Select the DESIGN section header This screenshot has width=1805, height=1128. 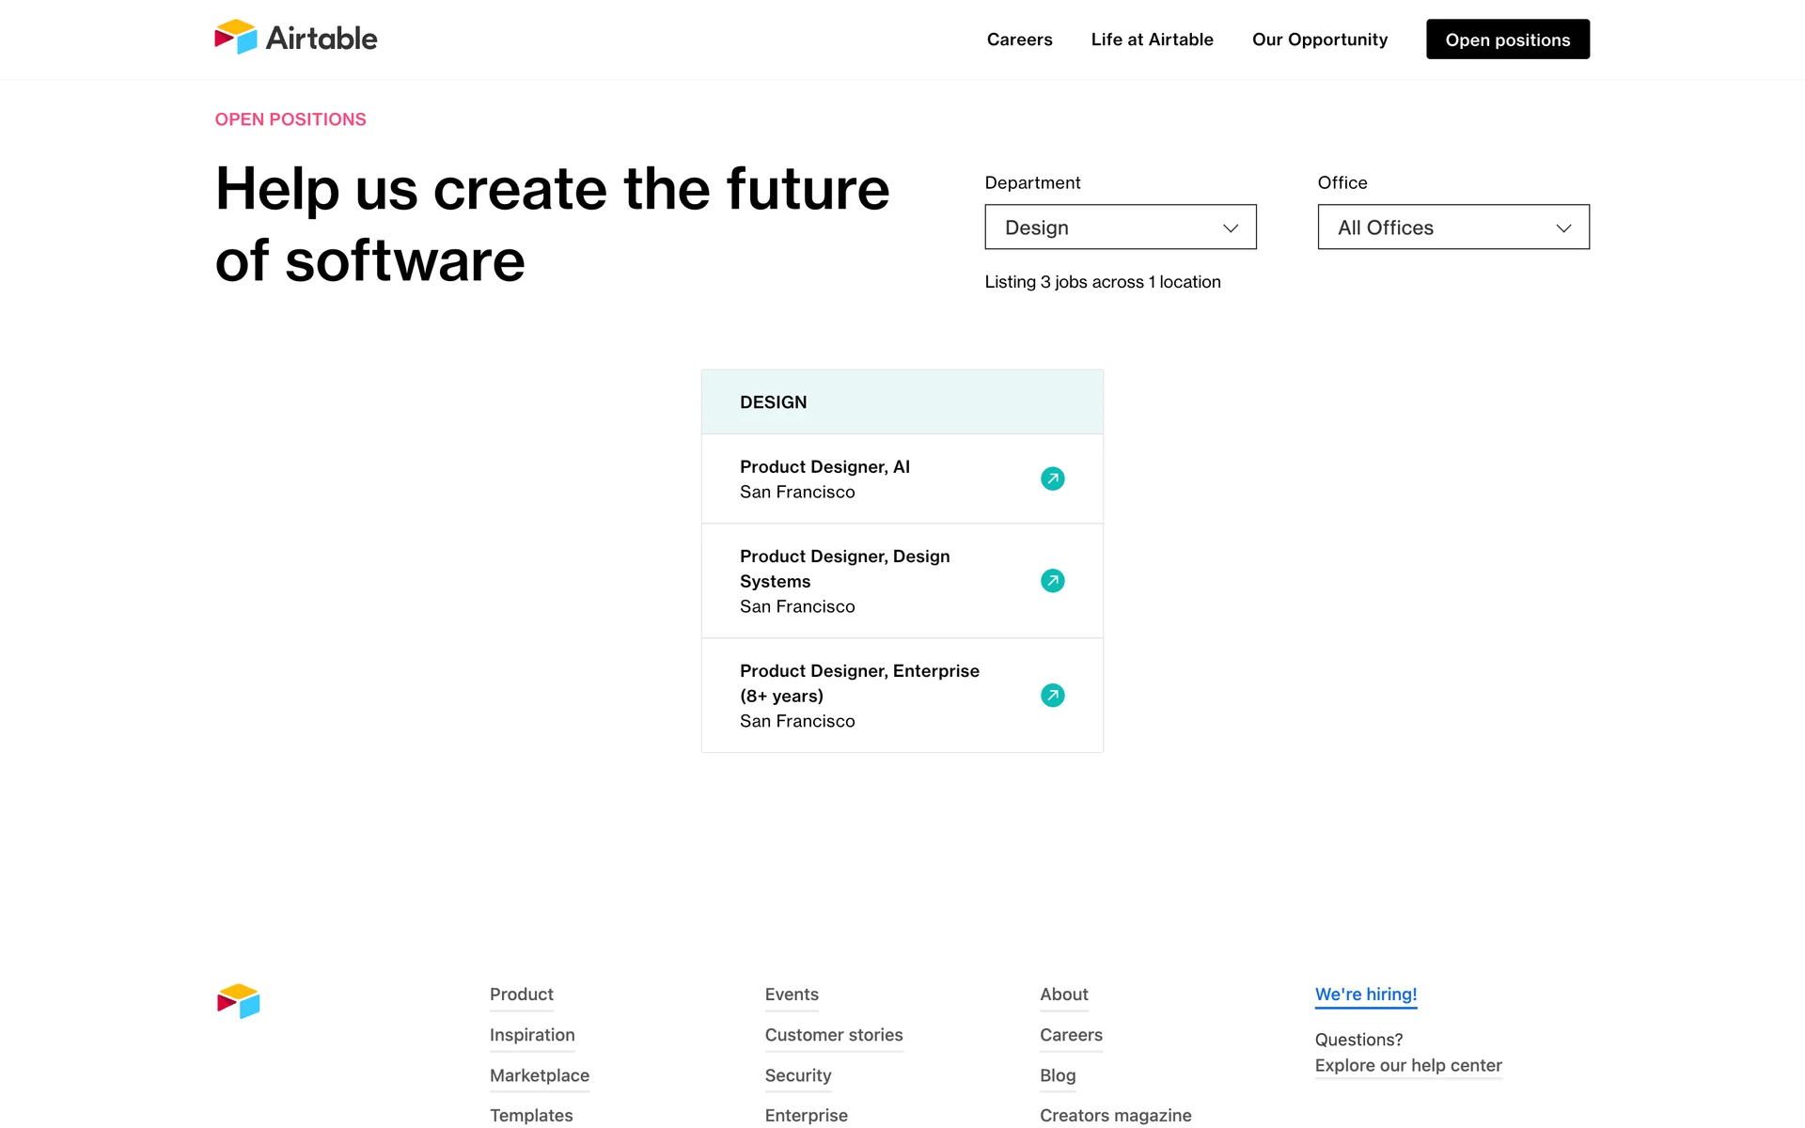pos(773,402)
